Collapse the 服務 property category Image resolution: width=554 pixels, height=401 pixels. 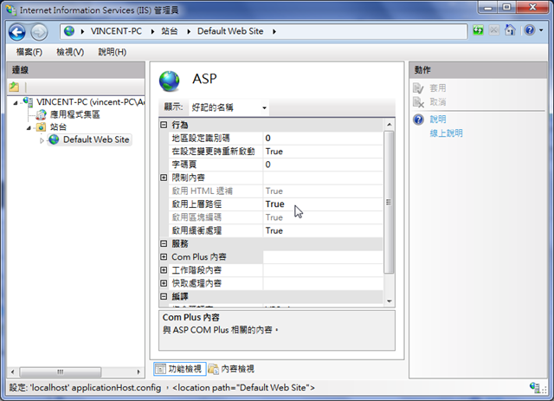pos(164,243)
